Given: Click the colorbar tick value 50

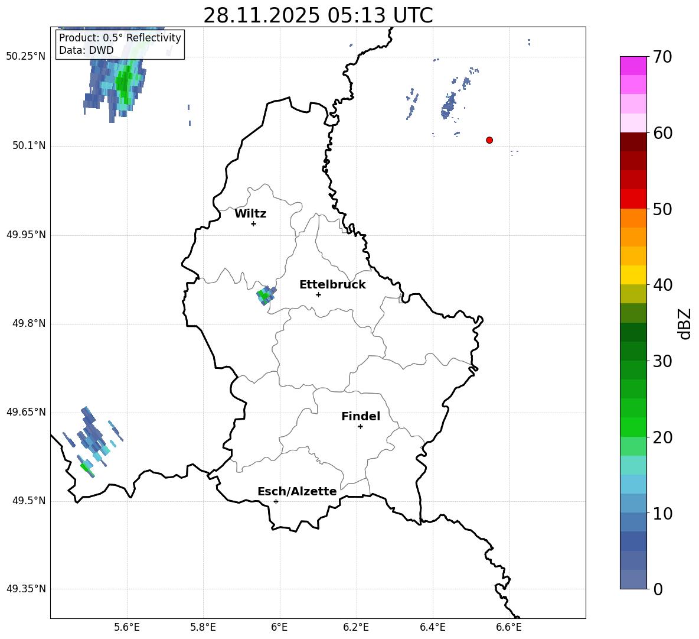Looking at the screenshot, I should click(662, 209).
